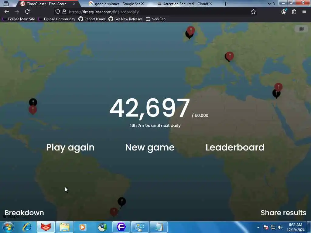Click the red pin near Uruguay
This screenshot has width=311, height=233.
point(114,211)
